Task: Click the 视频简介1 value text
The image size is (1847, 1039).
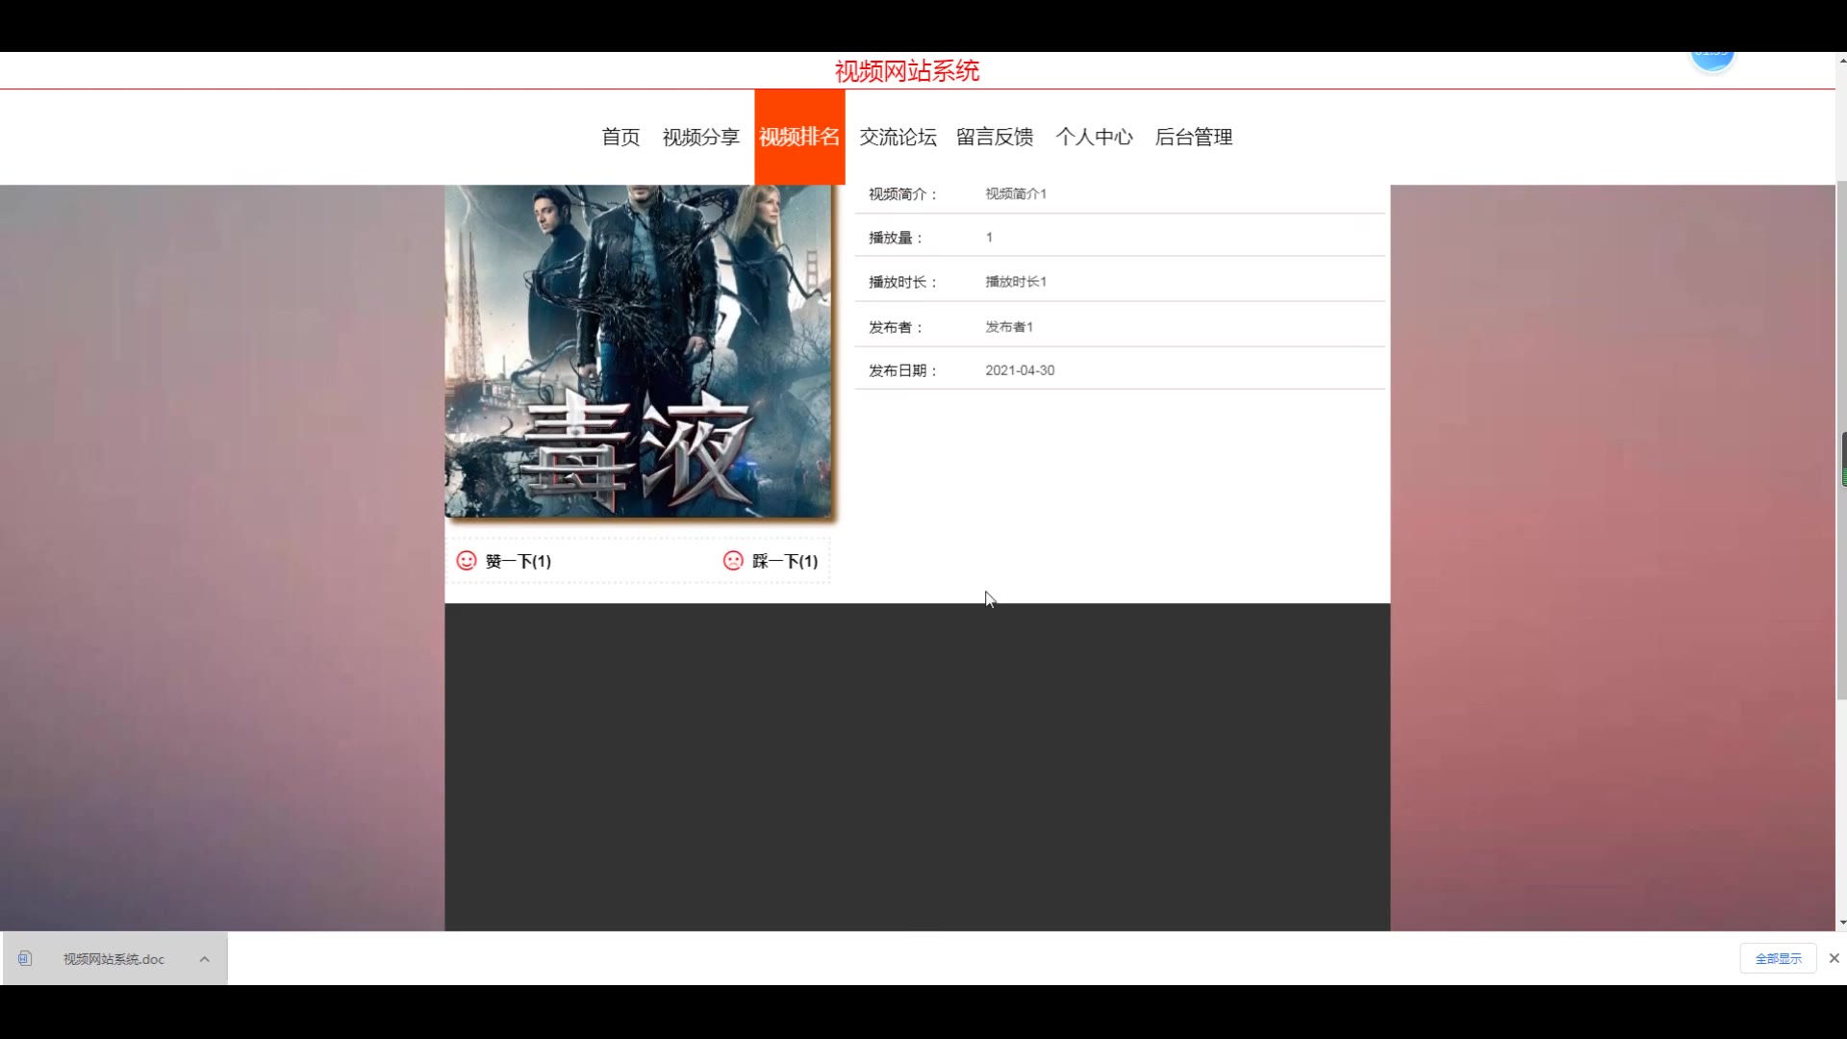Action: point(1016,193)
